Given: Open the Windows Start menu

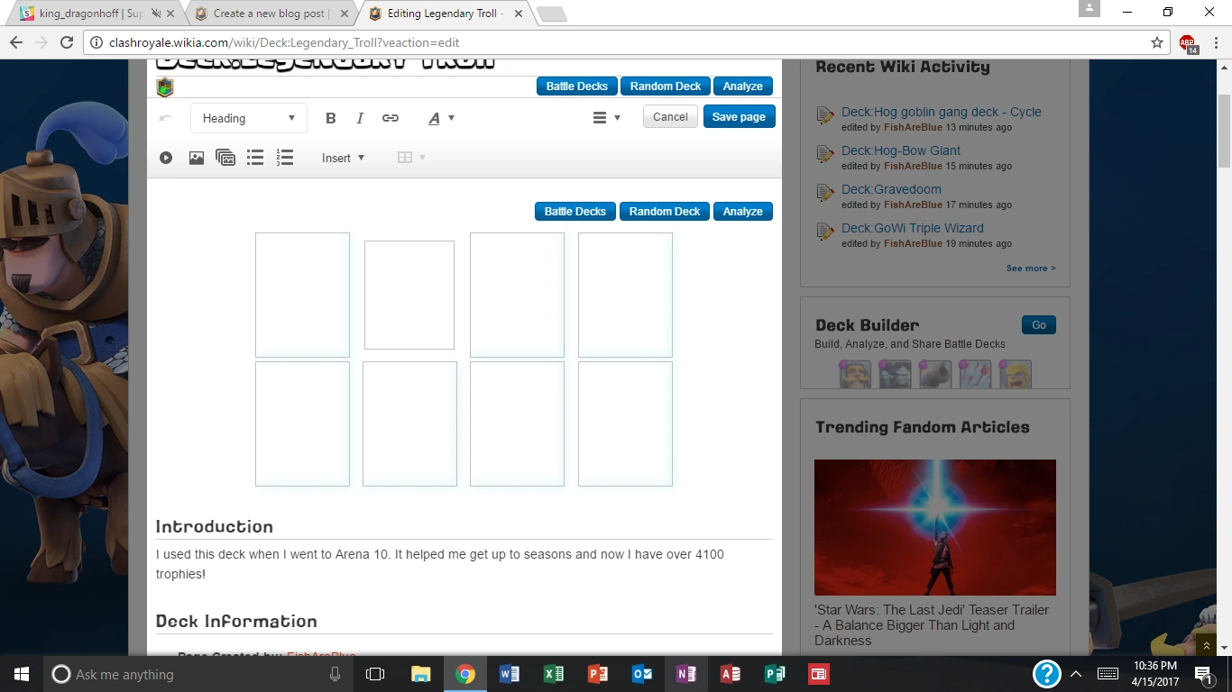Looking at the screenshot, I should pyautogui.click(x=22, y=674).
